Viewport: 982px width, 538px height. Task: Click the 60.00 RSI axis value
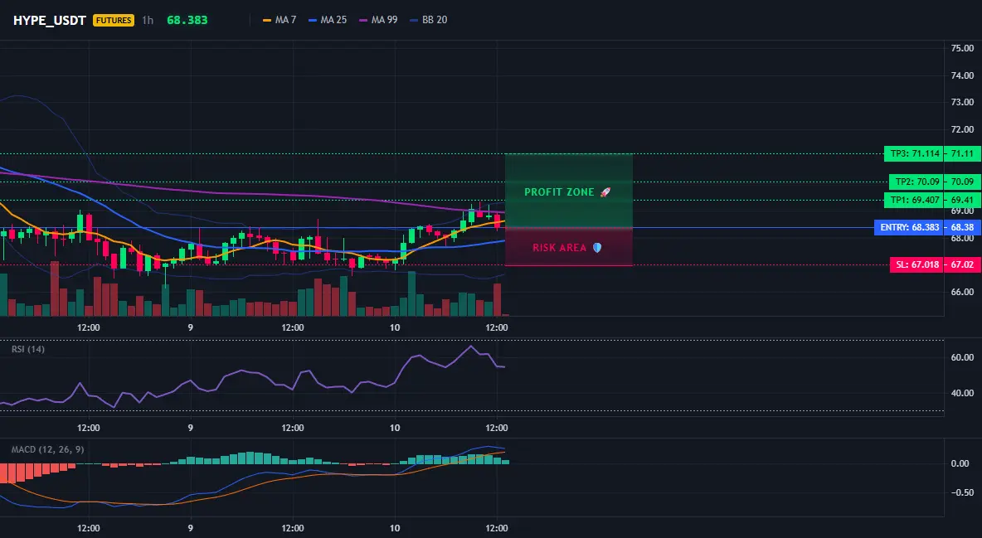962,357
